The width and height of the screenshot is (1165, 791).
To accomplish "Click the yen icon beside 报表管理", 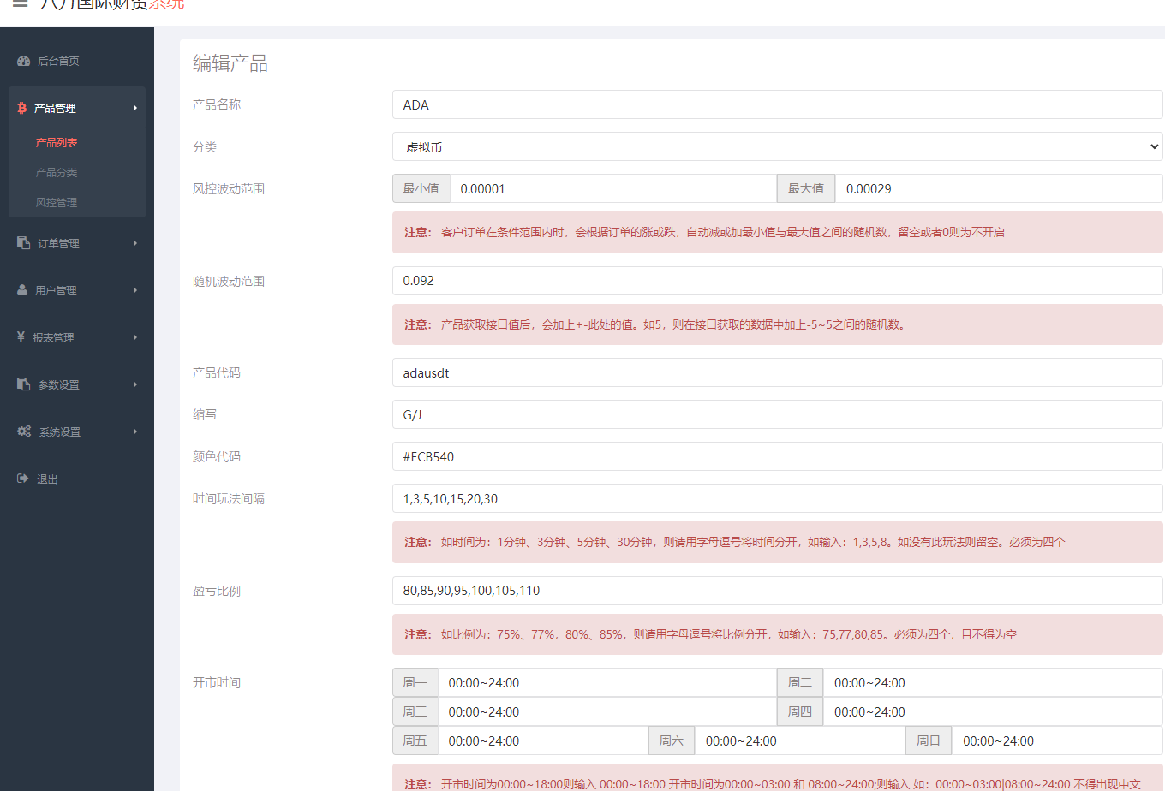I will [x=21, y=337].
